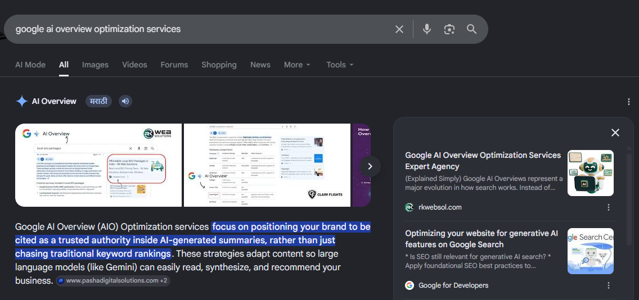The image size is (639, 300).
Task: Open Optimizing your website for generative AI link
Action: pyautogui.click(x=481, y=239)
